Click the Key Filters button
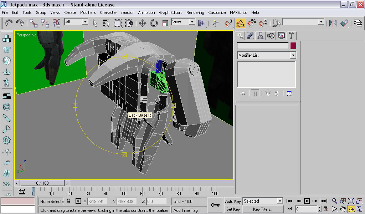365x214 pixels. tap(263, 209)
